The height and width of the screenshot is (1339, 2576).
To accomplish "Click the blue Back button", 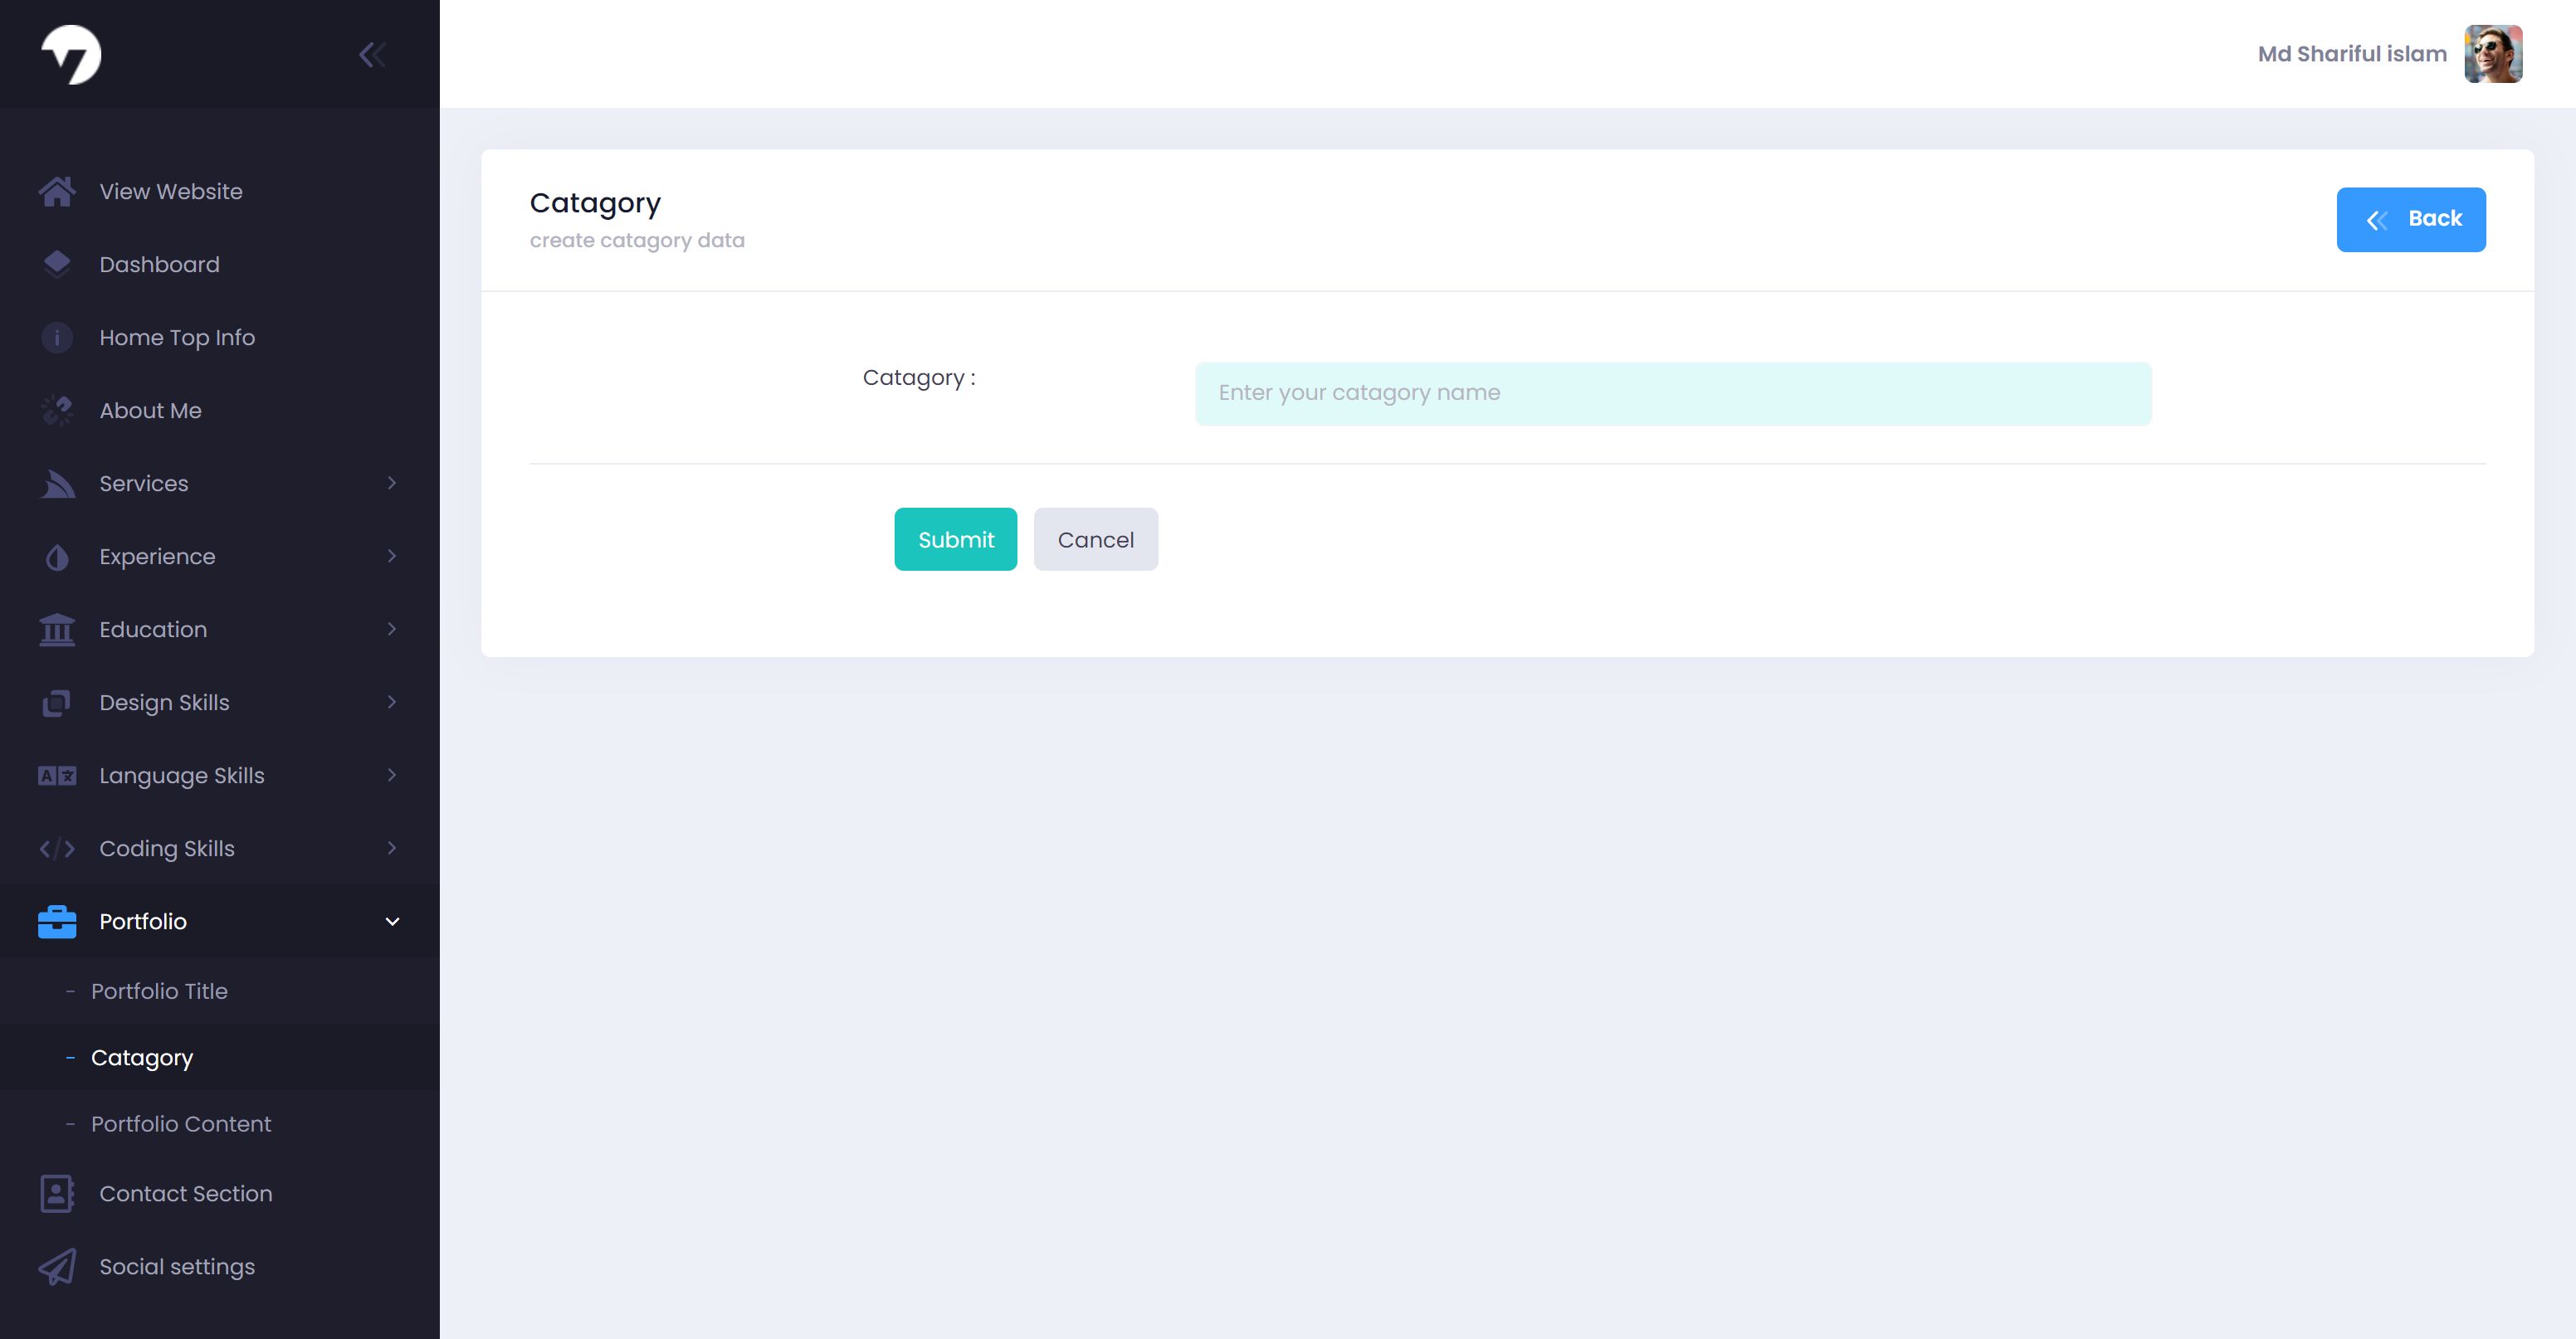I will pyautogui.click(x=2410, y=219).
